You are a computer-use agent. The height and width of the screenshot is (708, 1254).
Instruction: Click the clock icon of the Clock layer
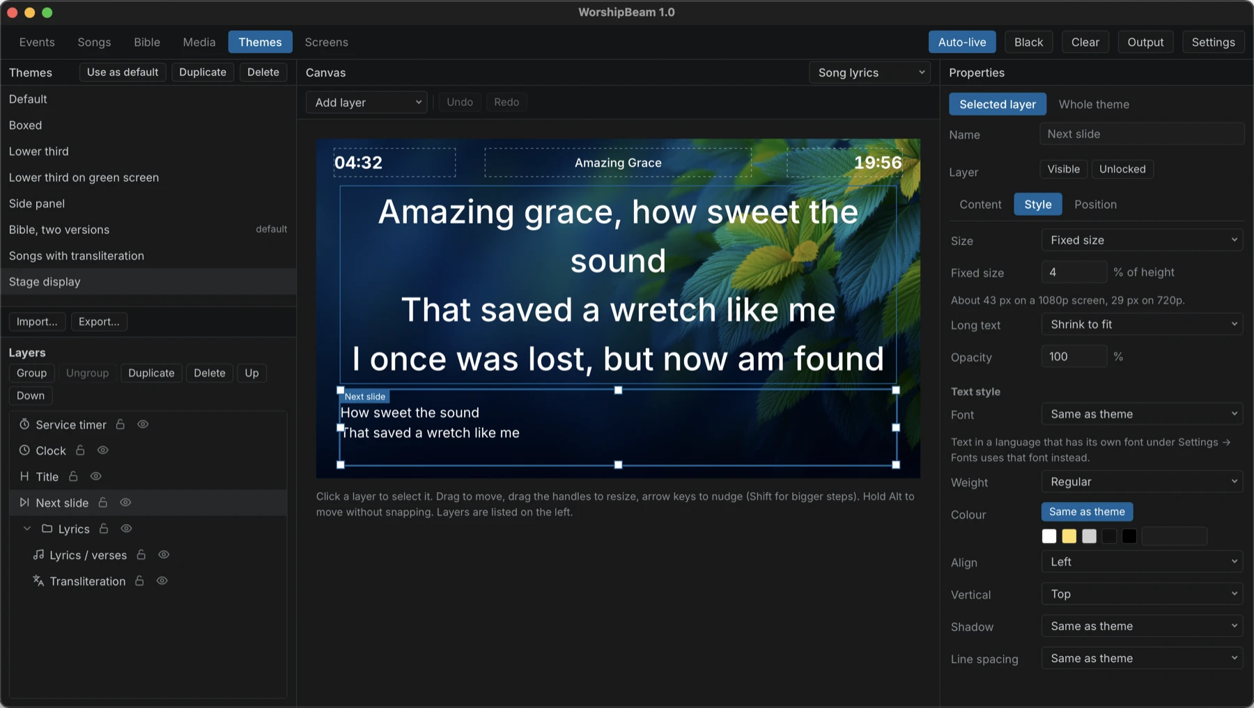click(24, 450)
